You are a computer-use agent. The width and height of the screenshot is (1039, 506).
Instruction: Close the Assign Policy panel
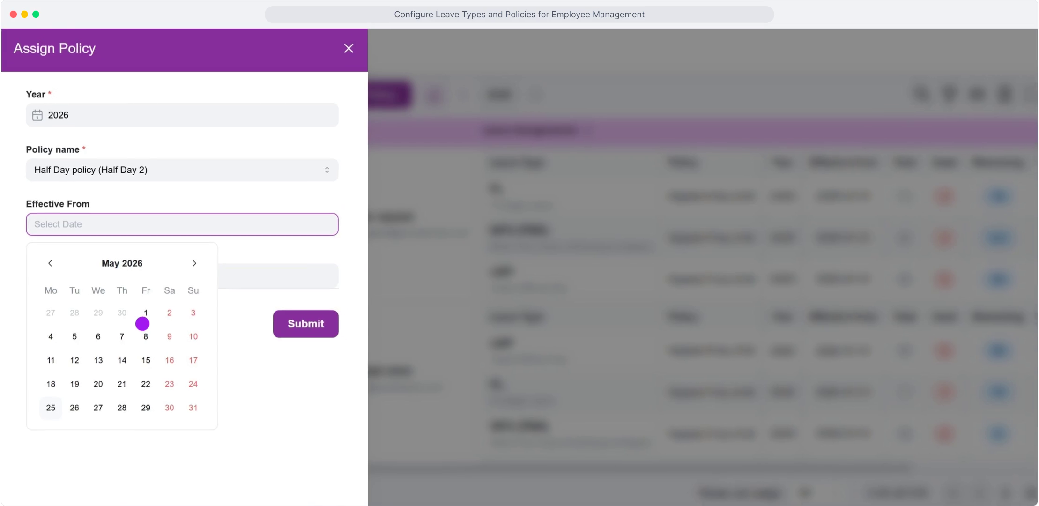tap(349, 48)
